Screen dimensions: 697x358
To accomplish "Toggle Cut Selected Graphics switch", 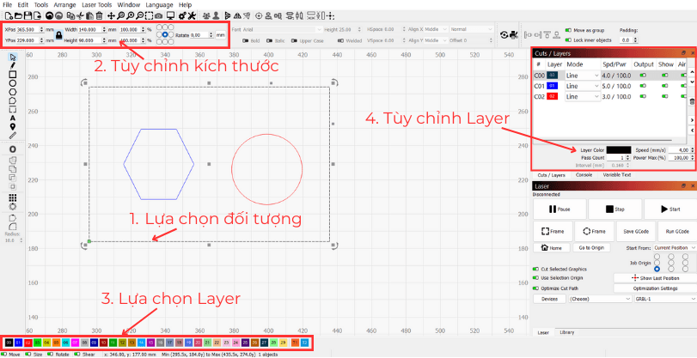I will [x=535, y=269].
